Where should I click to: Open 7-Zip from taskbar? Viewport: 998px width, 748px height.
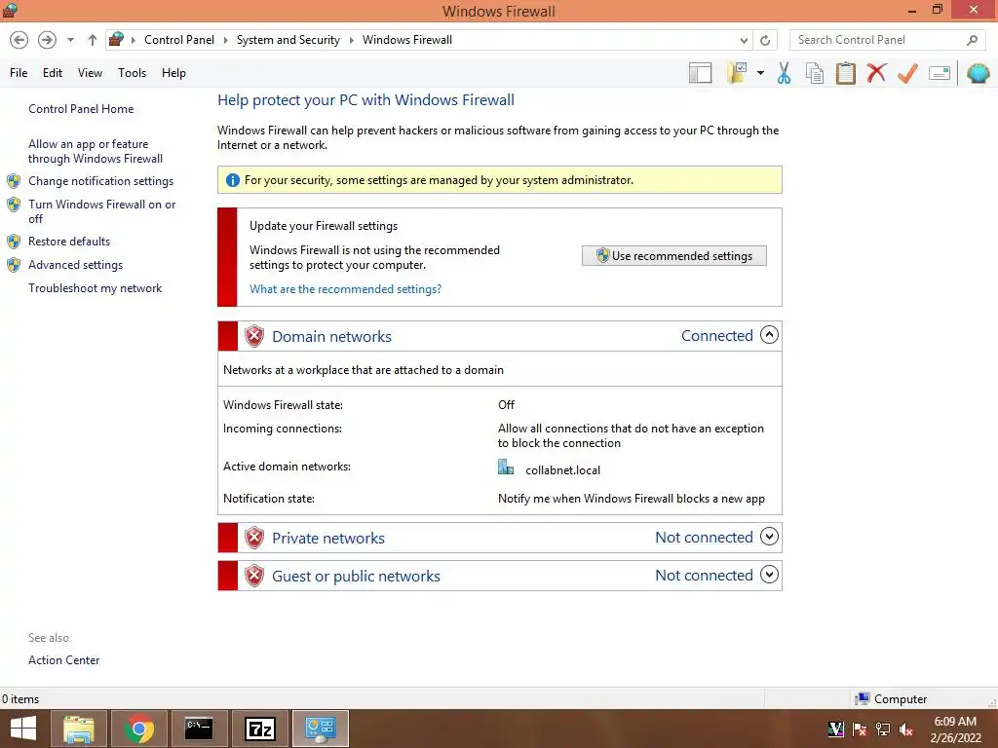[x=259, y=729]
